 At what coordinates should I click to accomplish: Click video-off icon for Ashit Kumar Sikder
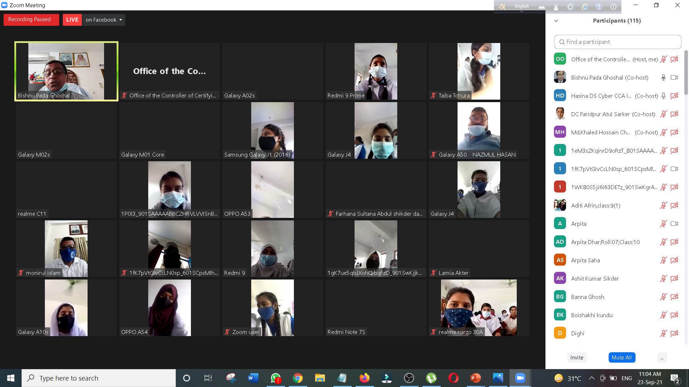tap(674, 278)
